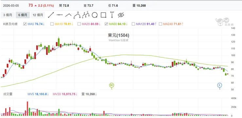
Task: Click the 開 72.8 opening price
Action: coord(64,6)
